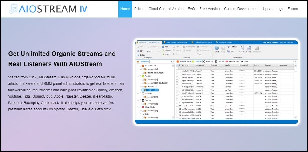Click the Statistics bar chart icon
Viewport: 308px width, 152px height.
(257, 48)
